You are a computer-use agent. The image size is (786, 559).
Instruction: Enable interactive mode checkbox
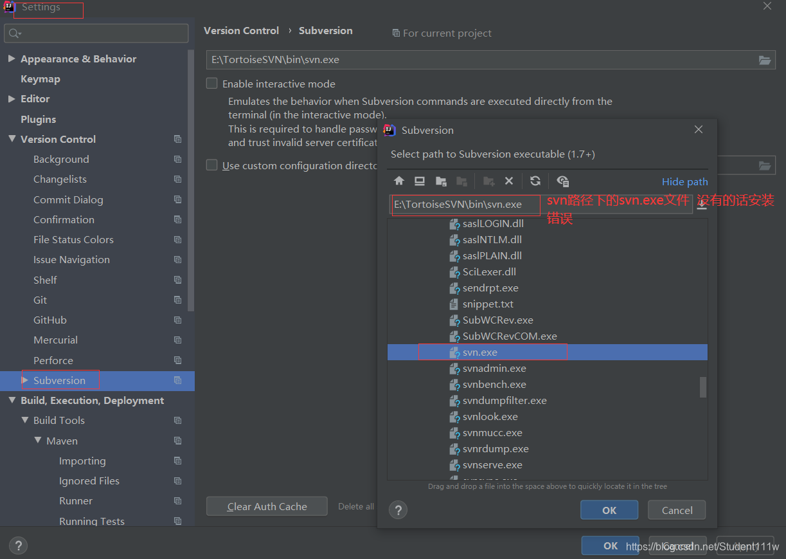(x=211, y=83)
